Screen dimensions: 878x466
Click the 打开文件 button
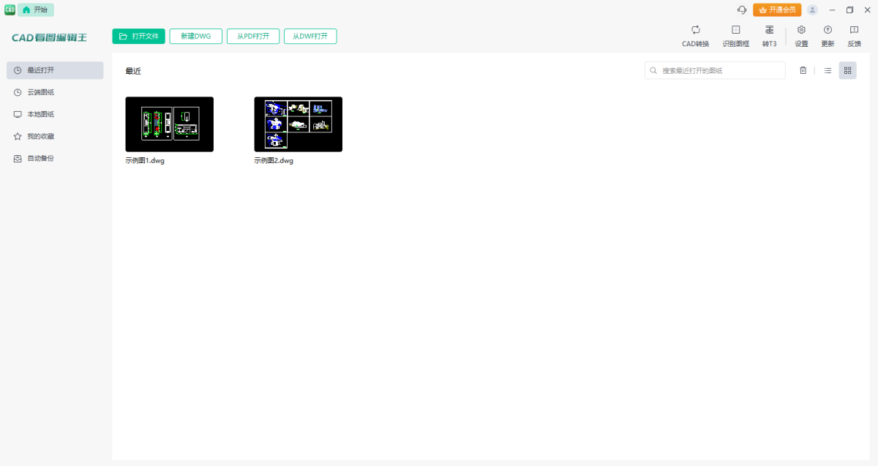[138, 36]
